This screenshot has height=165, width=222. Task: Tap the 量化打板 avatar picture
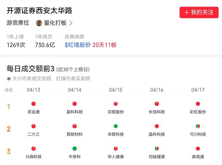39,23
